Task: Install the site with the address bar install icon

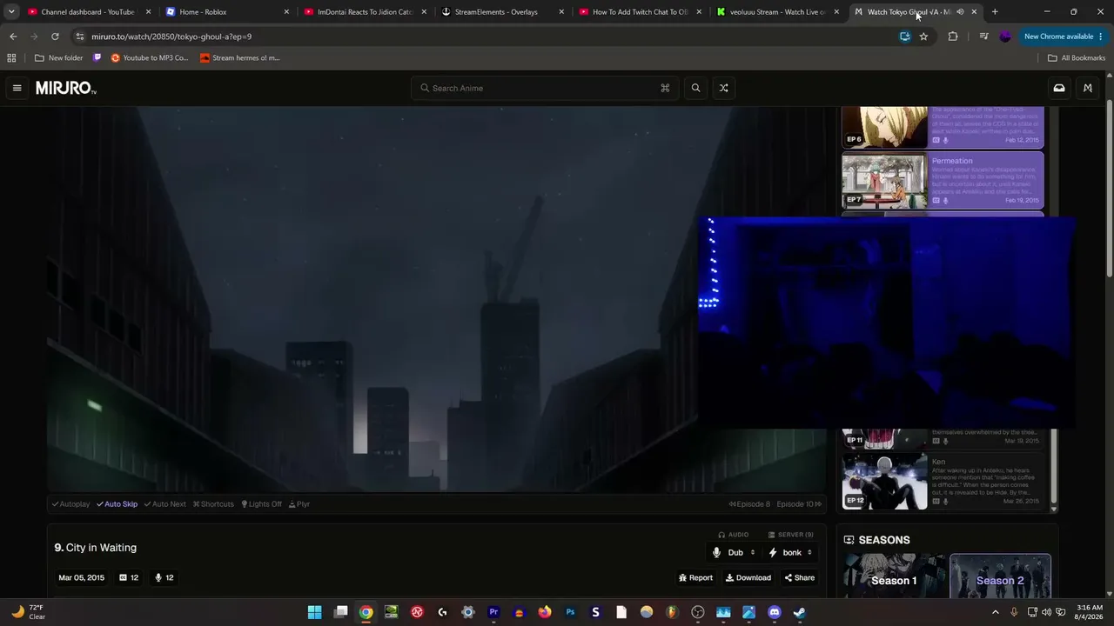Action: [905, 37]
